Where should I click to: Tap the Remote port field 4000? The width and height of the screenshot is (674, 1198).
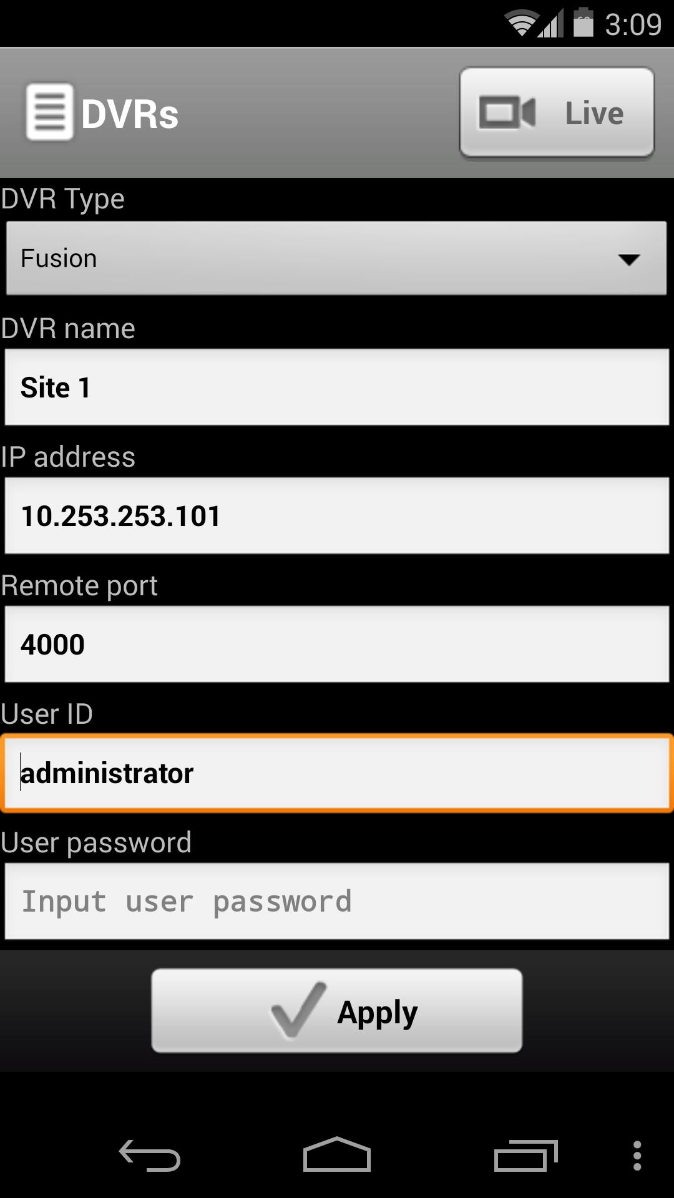pos(337,645)
